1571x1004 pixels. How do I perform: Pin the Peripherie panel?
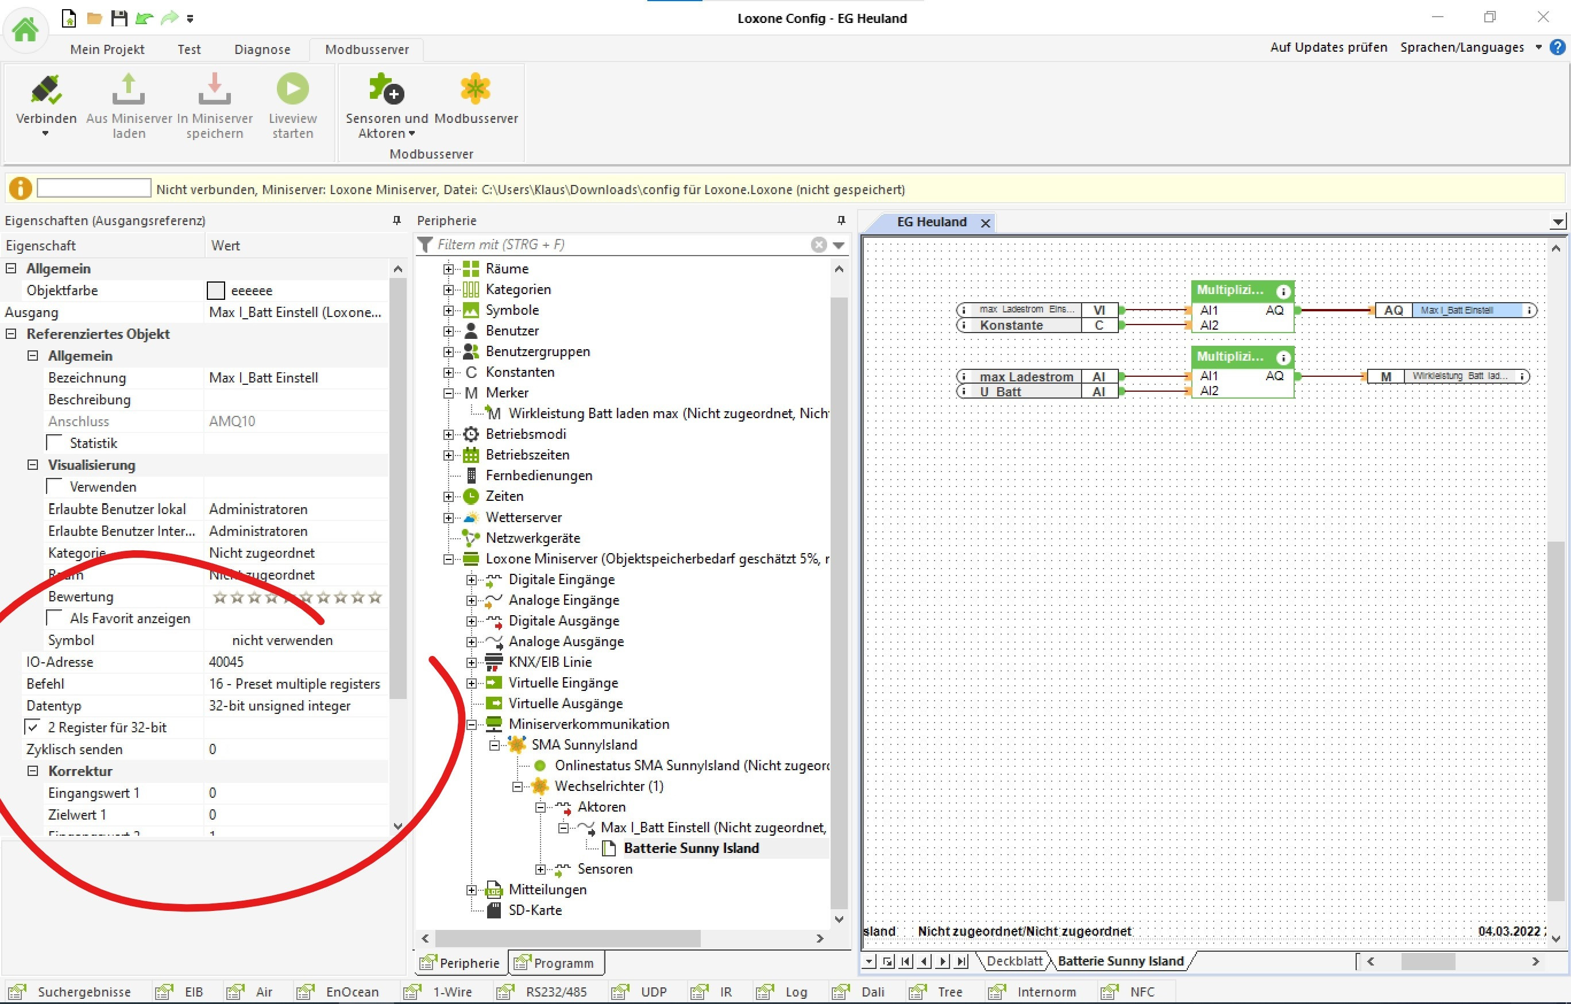[x=841, y=221]
